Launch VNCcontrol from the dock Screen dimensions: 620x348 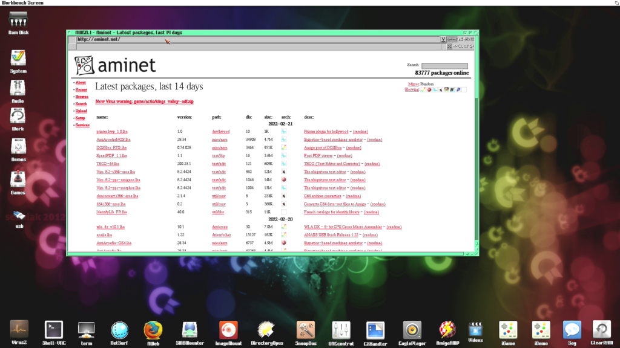(x=341, y=333)
